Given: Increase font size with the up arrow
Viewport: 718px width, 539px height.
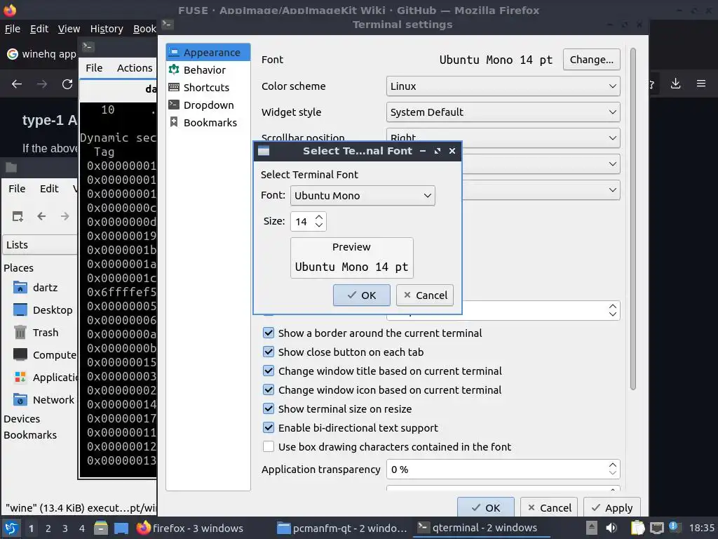Looking at the screenshot, I should click(x=319, y=217).
